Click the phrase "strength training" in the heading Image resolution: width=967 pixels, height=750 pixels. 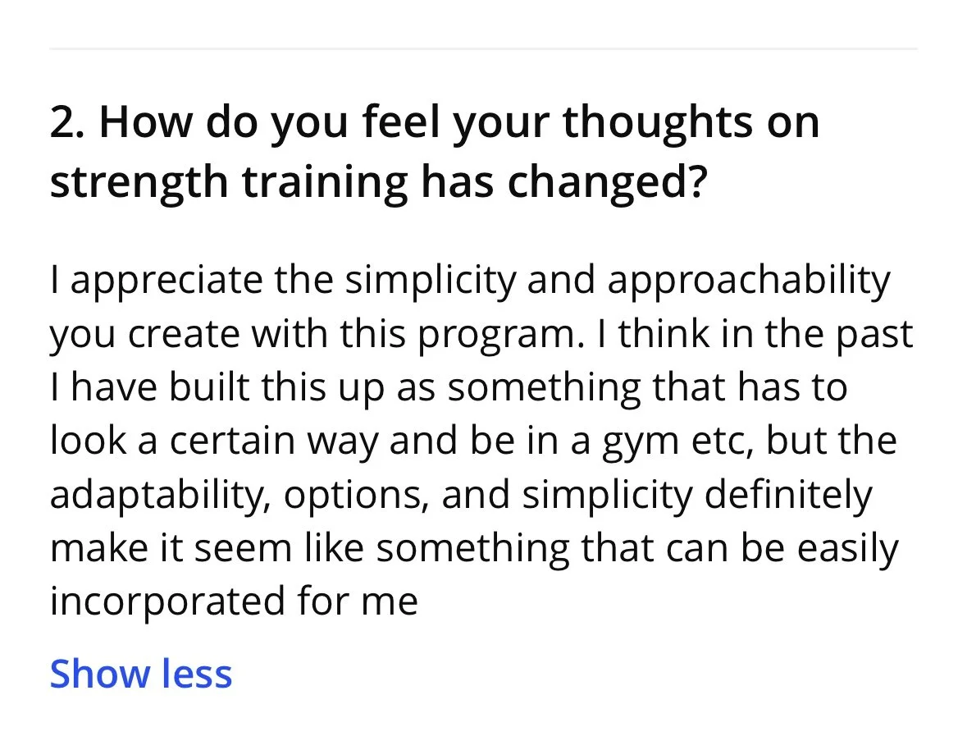(229, 182)
